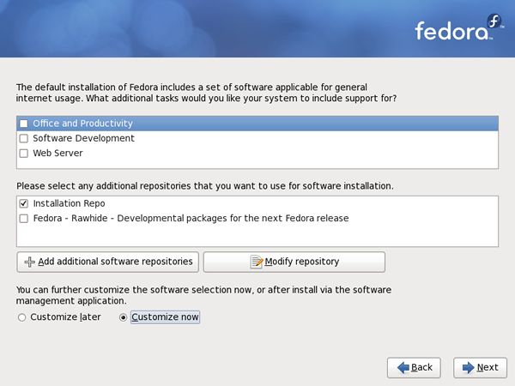Viewport: 515px width, 386px height.
Task: Select the Software Development row text
Action: pos(83,138)
